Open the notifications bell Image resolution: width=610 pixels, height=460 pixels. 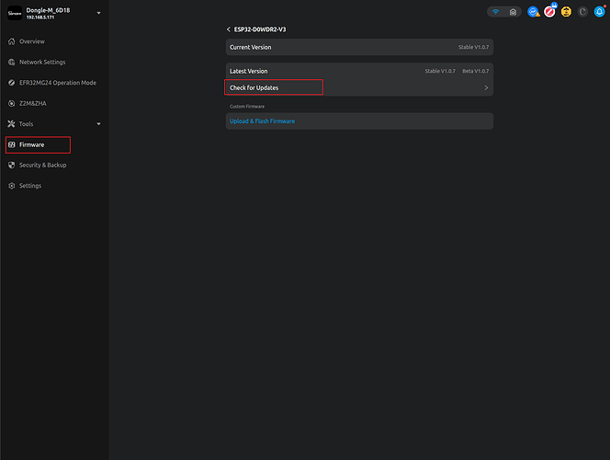[598, 12]
